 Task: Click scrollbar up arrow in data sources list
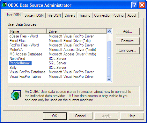tap(109, 31)
